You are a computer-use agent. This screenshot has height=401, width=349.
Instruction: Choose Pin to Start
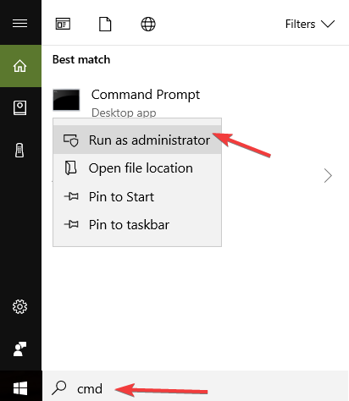point(137,196)
